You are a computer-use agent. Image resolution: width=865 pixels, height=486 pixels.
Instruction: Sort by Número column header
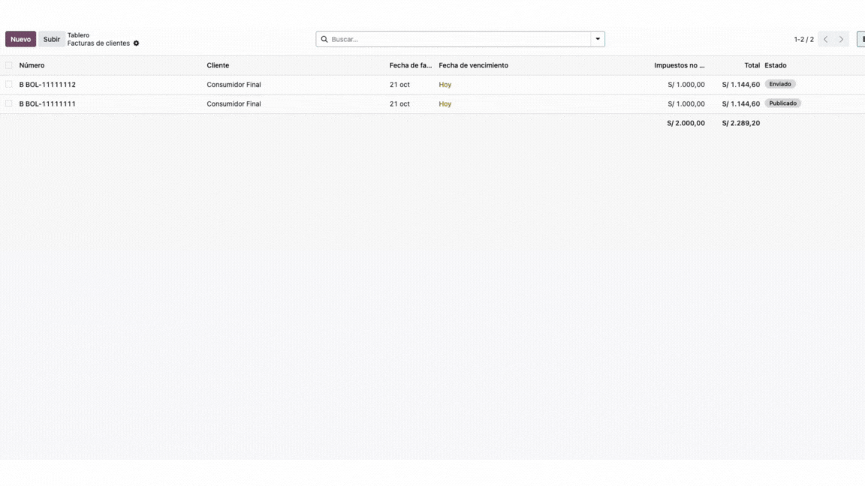(x=32, y=65)
